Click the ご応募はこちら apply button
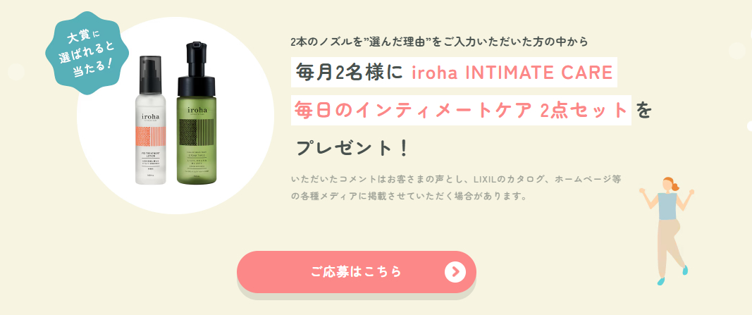 click(356, 272)
